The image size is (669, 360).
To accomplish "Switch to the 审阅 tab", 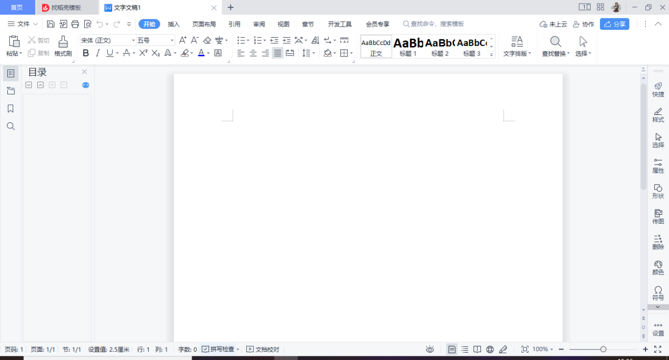I will click(x=259, y=24).
